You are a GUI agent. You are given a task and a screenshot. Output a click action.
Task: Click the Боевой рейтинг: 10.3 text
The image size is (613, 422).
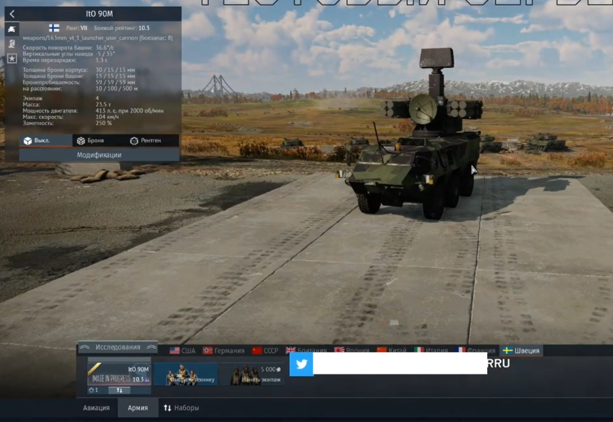coord(122,28)
